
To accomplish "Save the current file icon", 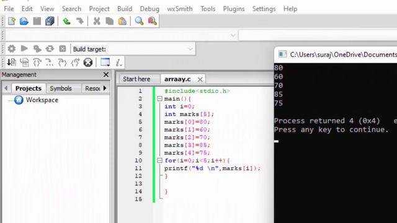I will coord(37,21).
